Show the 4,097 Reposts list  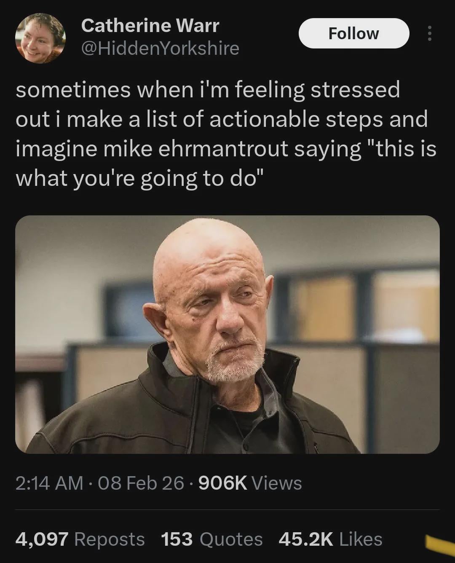click(80, 539)
